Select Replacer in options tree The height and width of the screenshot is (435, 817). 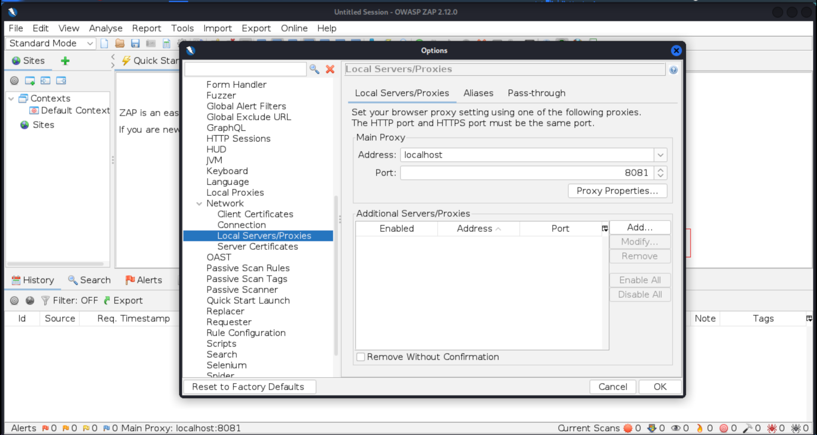coord(225,311)
